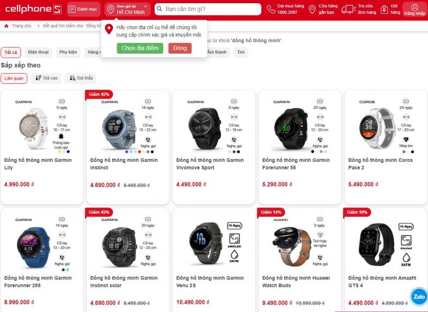Click the Garmin Forerunner 55 watch image
Image resolution: width=428 pixels, height=312 pixels.
(x=291, y=129)
